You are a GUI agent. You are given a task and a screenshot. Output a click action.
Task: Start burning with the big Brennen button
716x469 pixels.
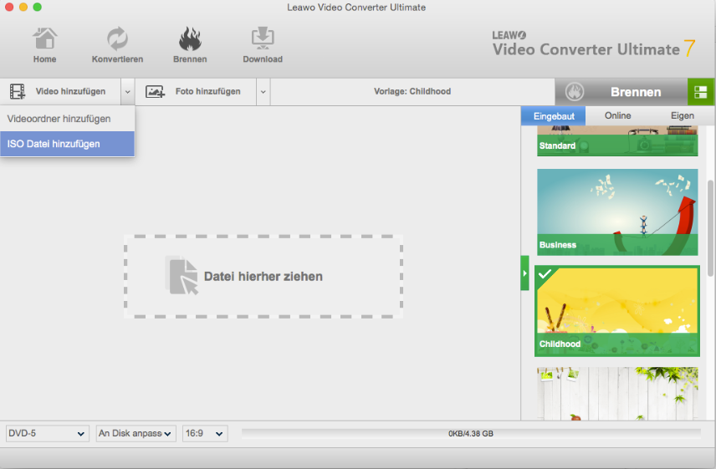pos(621,92)
